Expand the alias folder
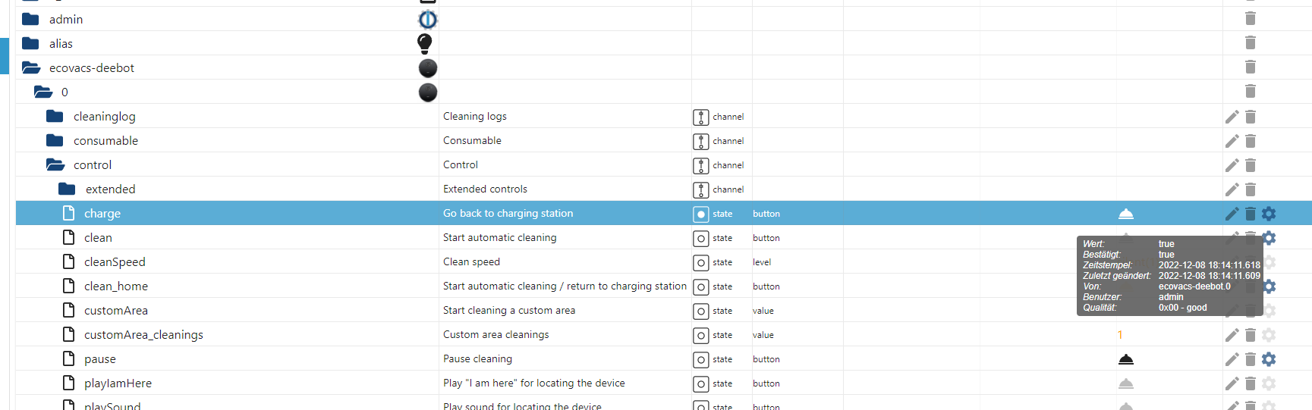1312x410 pixels. (x=30, y=43)
